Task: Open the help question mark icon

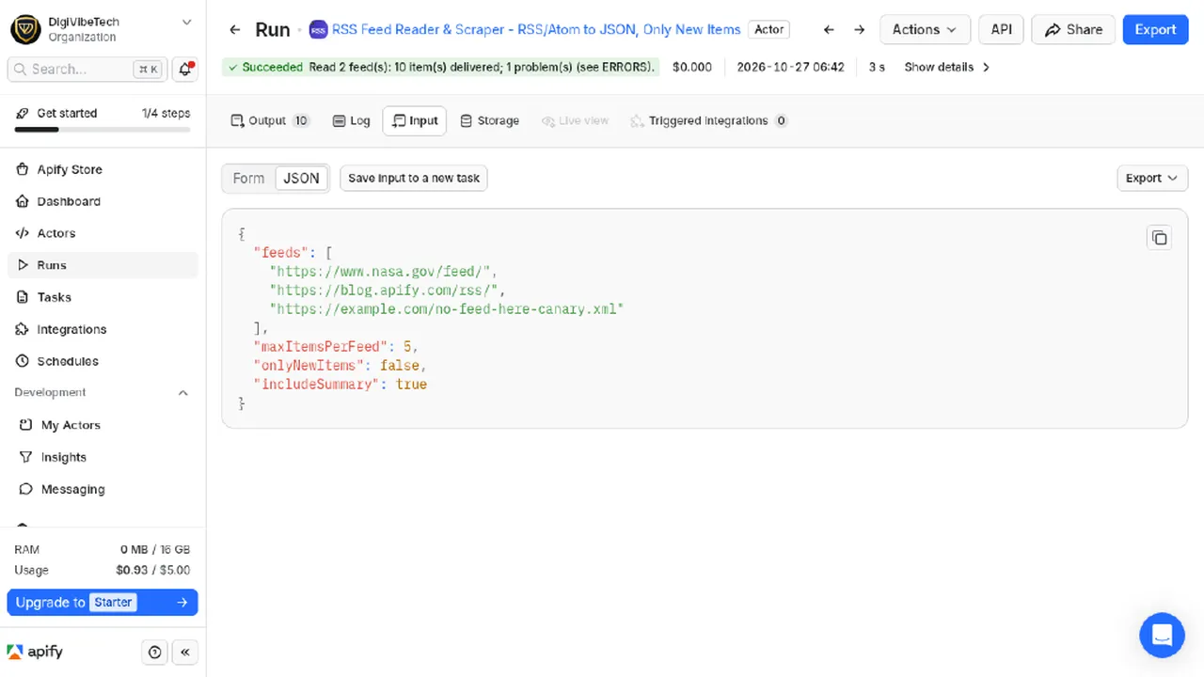Action: (155, 652)
